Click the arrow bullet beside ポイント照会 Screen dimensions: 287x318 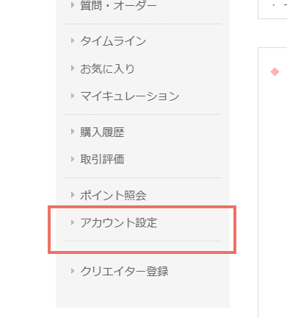(73, 195)
